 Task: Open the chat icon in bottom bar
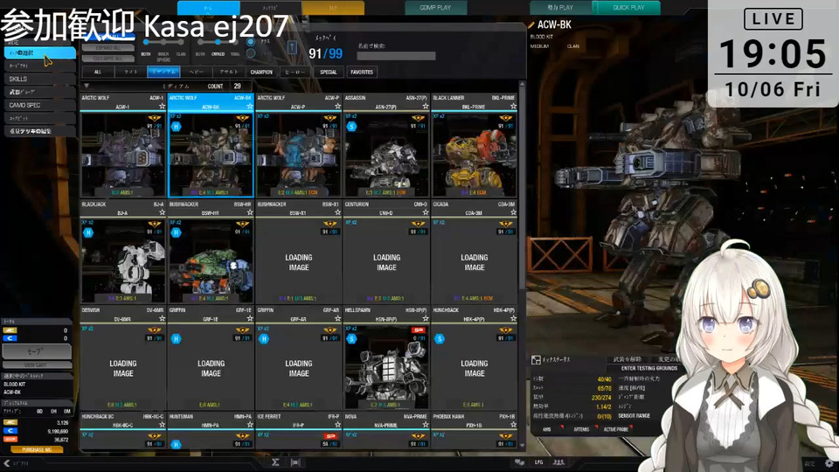tap(519, 462)
